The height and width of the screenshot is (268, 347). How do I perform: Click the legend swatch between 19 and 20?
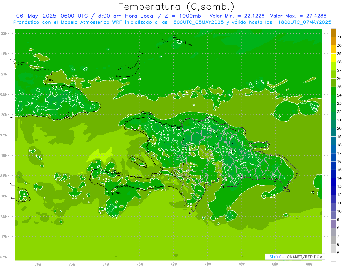333,132
